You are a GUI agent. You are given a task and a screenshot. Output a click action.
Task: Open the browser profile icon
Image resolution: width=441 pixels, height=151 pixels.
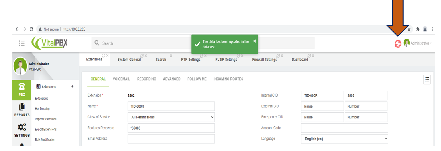425,29
